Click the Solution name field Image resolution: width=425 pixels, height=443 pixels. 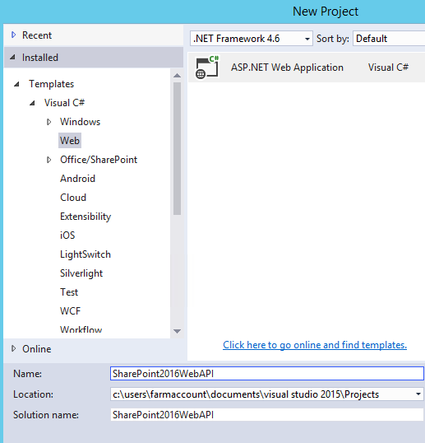tap(267, 414)
